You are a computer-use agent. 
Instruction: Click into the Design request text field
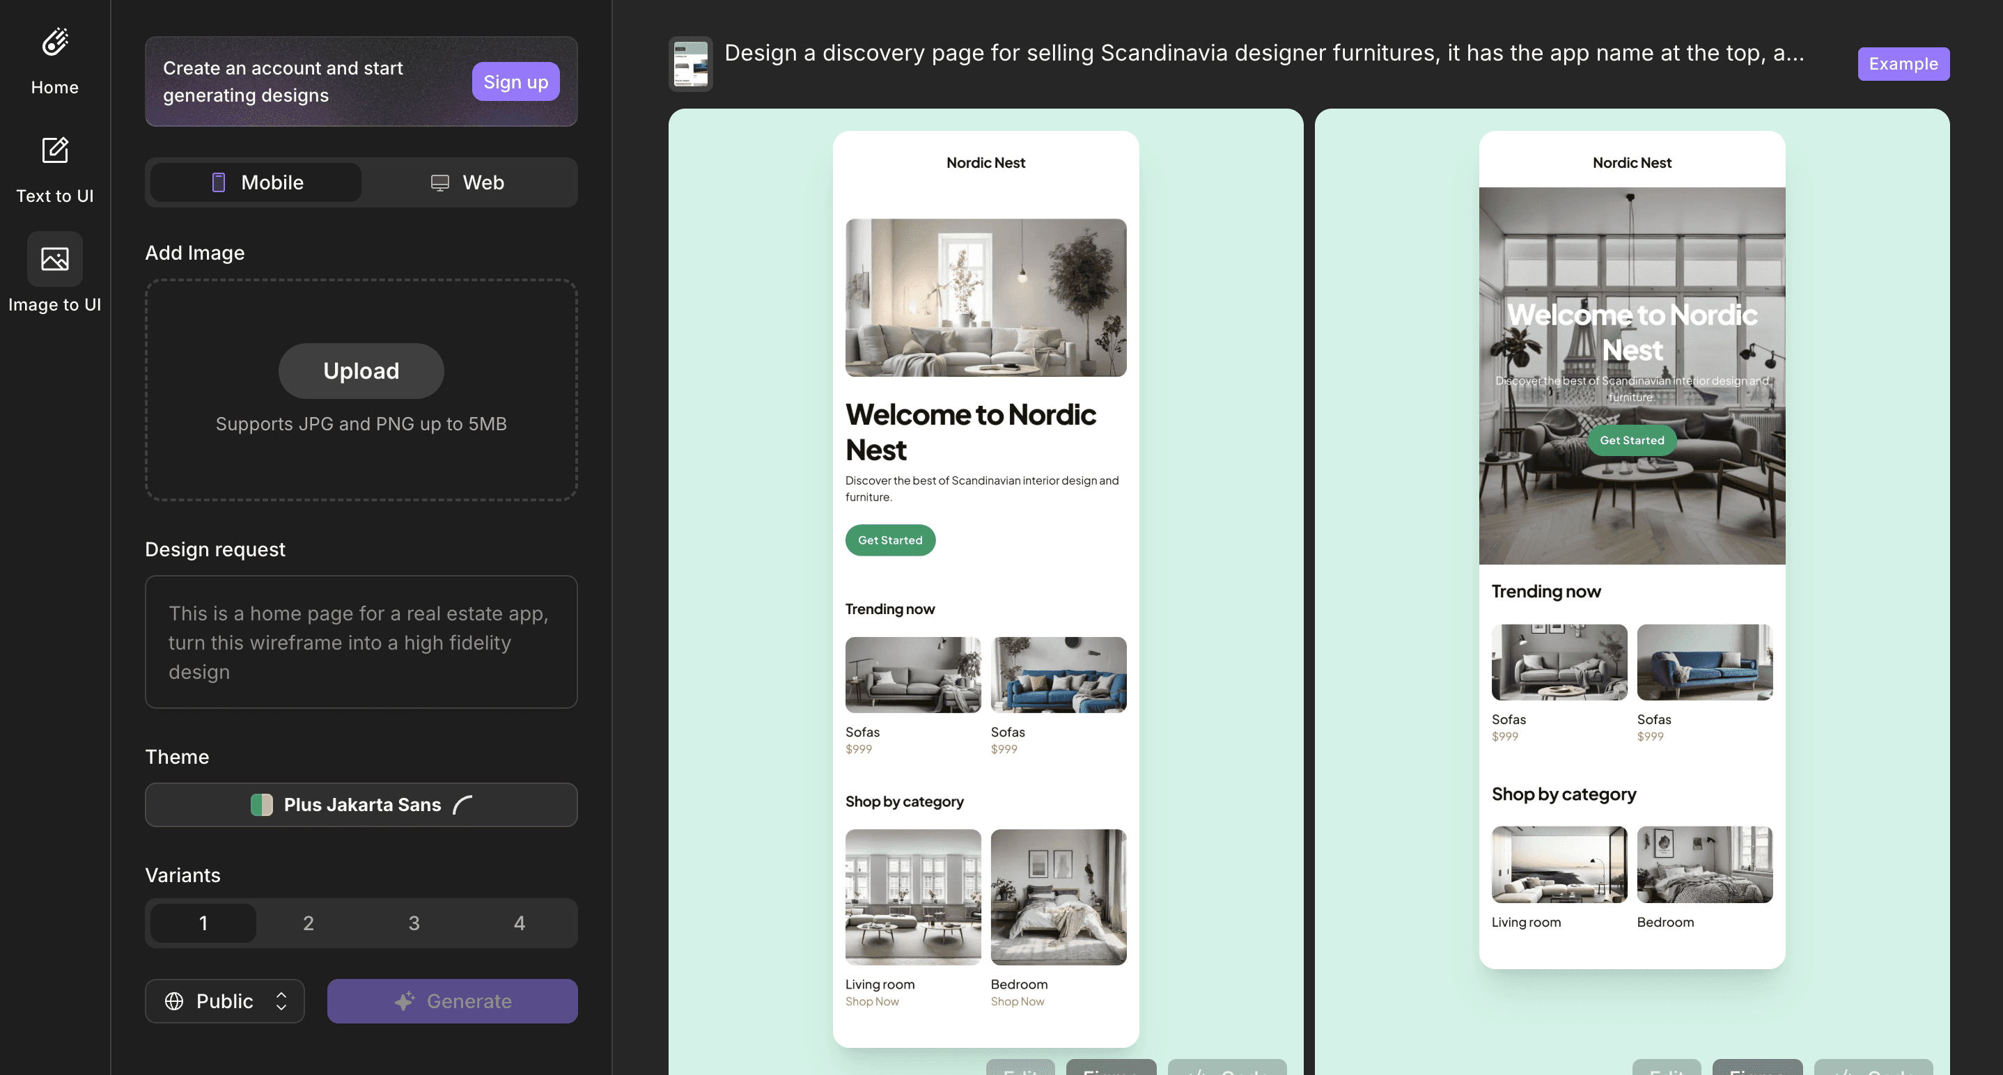coord(361,642)
